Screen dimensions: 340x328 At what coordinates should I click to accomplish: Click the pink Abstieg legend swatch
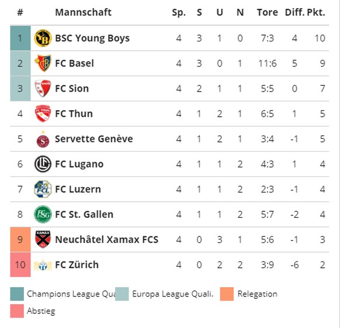17,311
